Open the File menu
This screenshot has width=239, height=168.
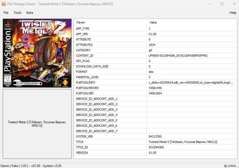pos(6,13)
